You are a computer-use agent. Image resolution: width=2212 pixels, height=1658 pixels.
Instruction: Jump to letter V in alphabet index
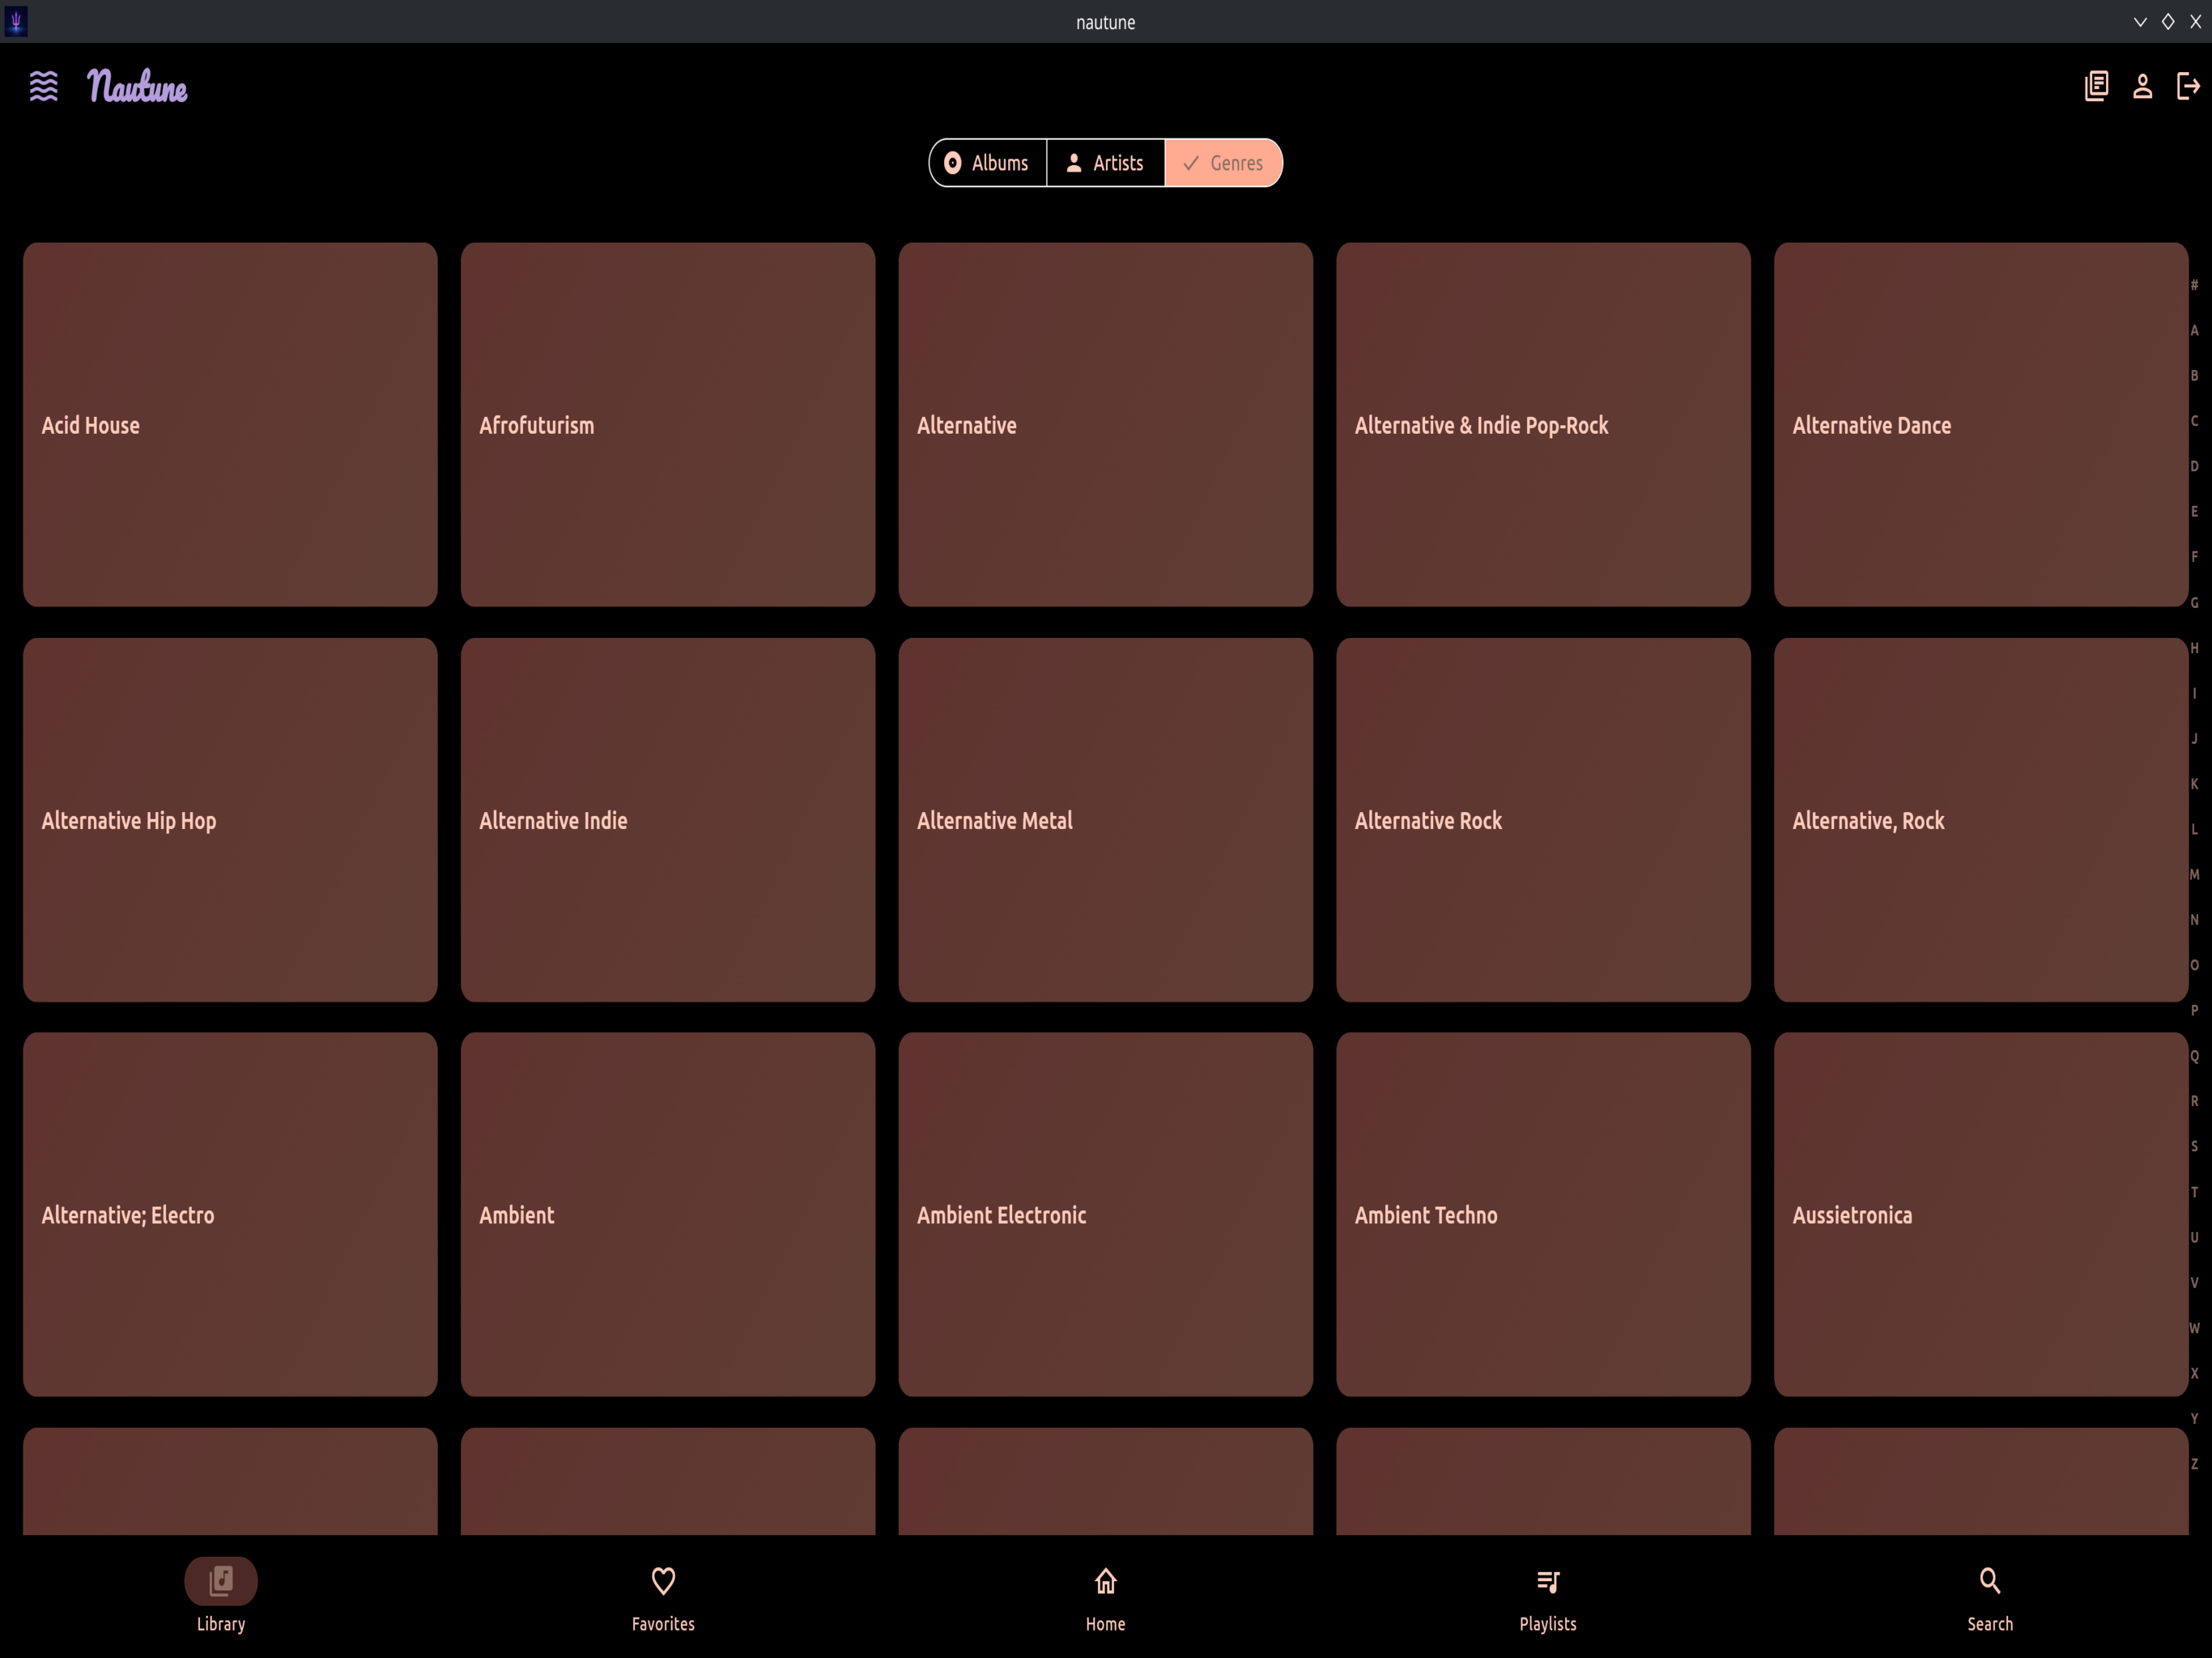point(2195,1283)
